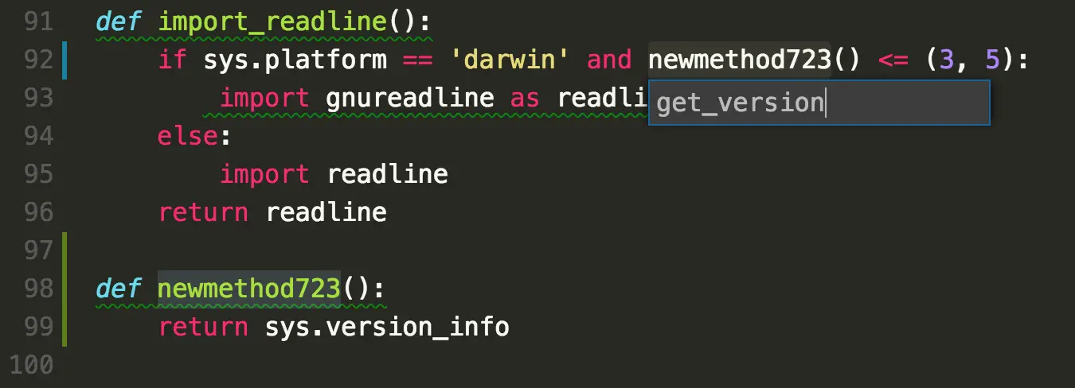The image size is (1075, 388).
Task: Click line number 91 in gutter
Action: point(38,21)
